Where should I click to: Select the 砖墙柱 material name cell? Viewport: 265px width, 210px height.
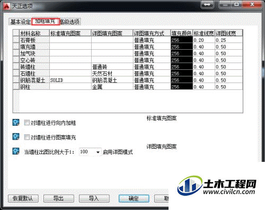coord(34,67)
